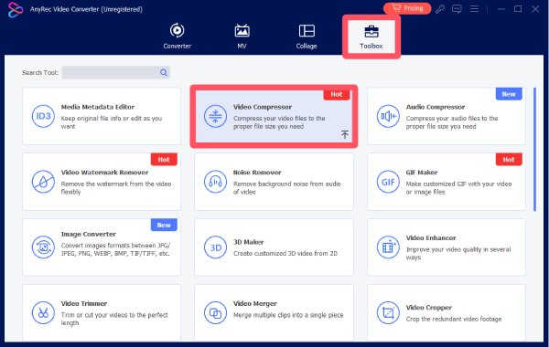
Task: Select the Video Trimmer title
Action: (84, 304)
